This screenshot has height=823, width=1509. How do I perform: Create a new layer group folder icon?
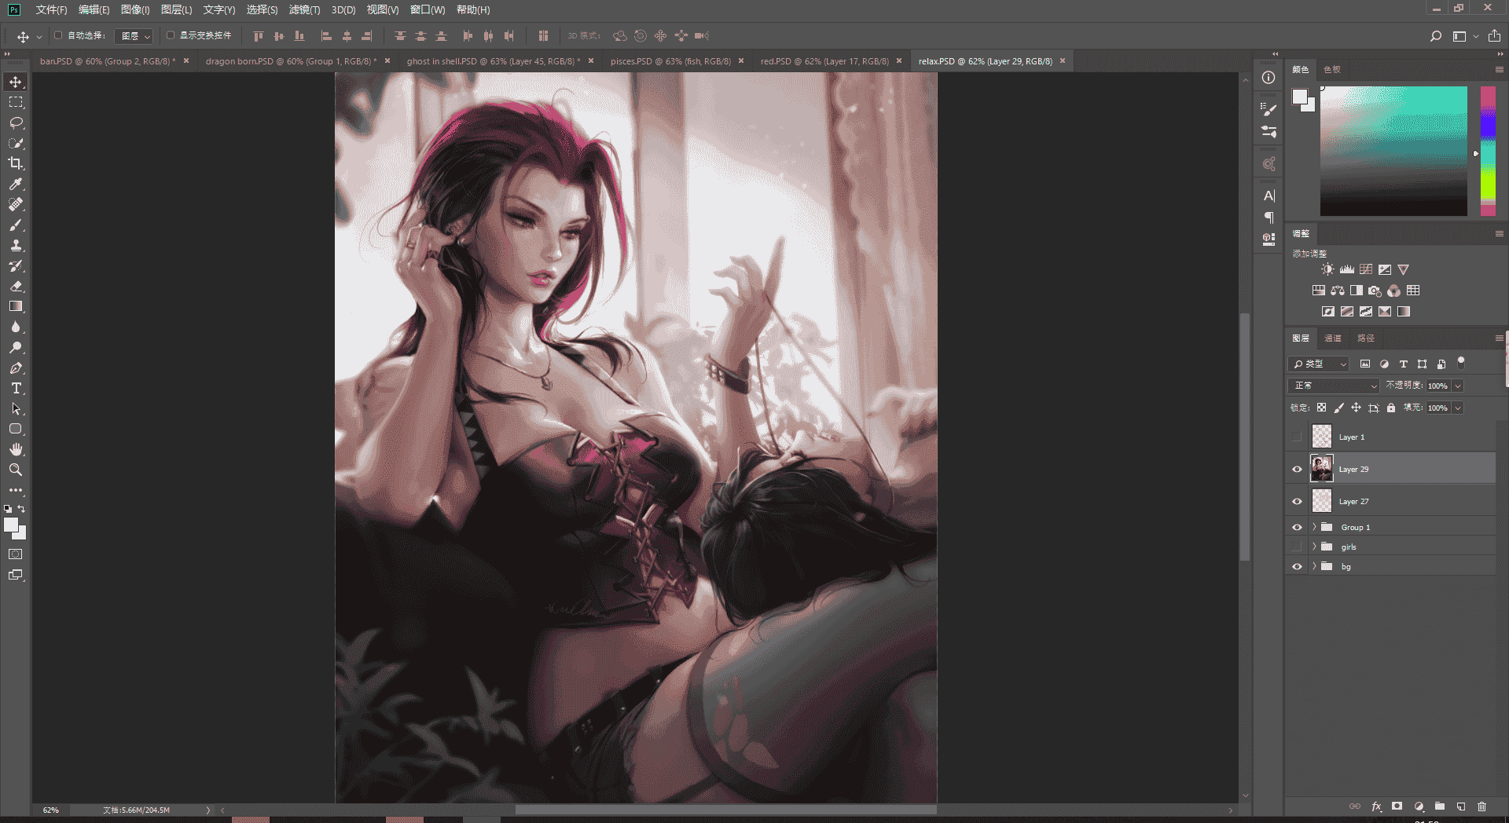tap(1440, 807)
